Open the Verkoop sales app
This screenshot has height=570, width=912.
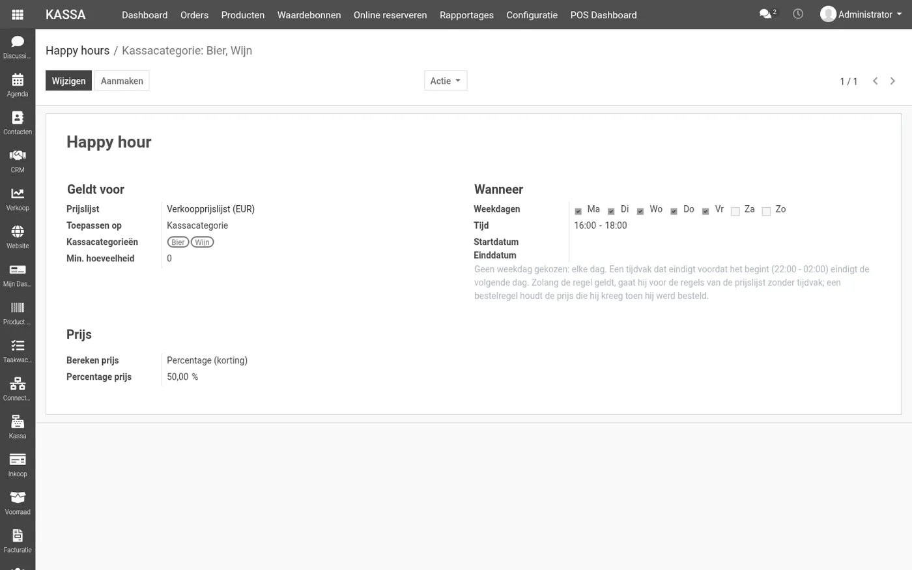(18, 199)
